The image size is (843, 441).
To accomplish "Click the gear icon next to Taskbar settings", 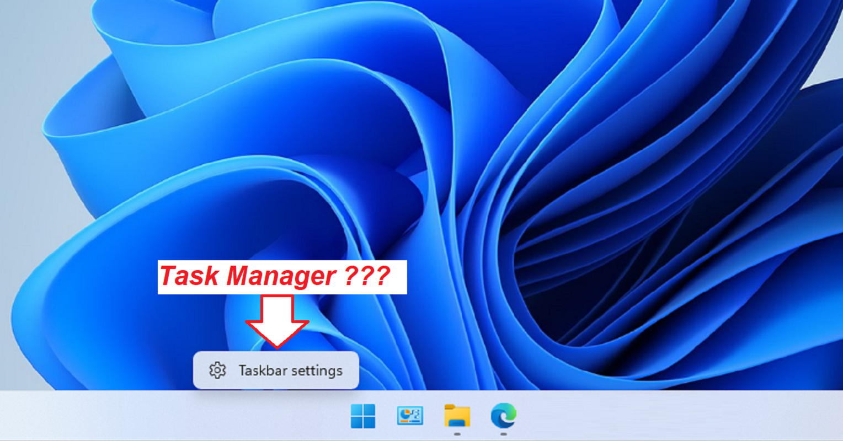I will 218,370.
